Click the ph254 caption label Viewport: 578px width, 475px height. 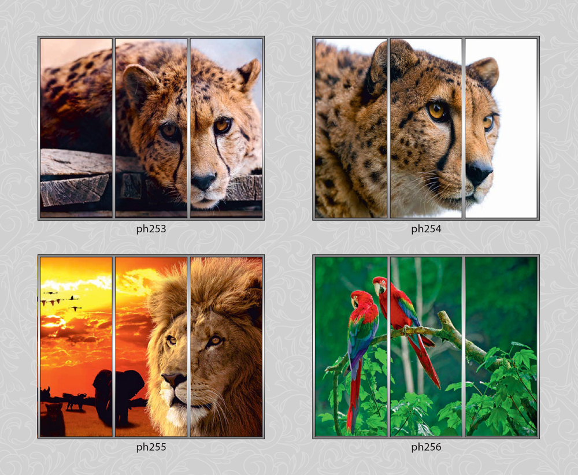click(426, 229)
